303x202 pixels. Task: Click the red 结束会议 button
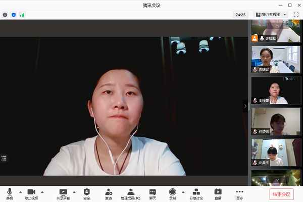tap(281, 194)
